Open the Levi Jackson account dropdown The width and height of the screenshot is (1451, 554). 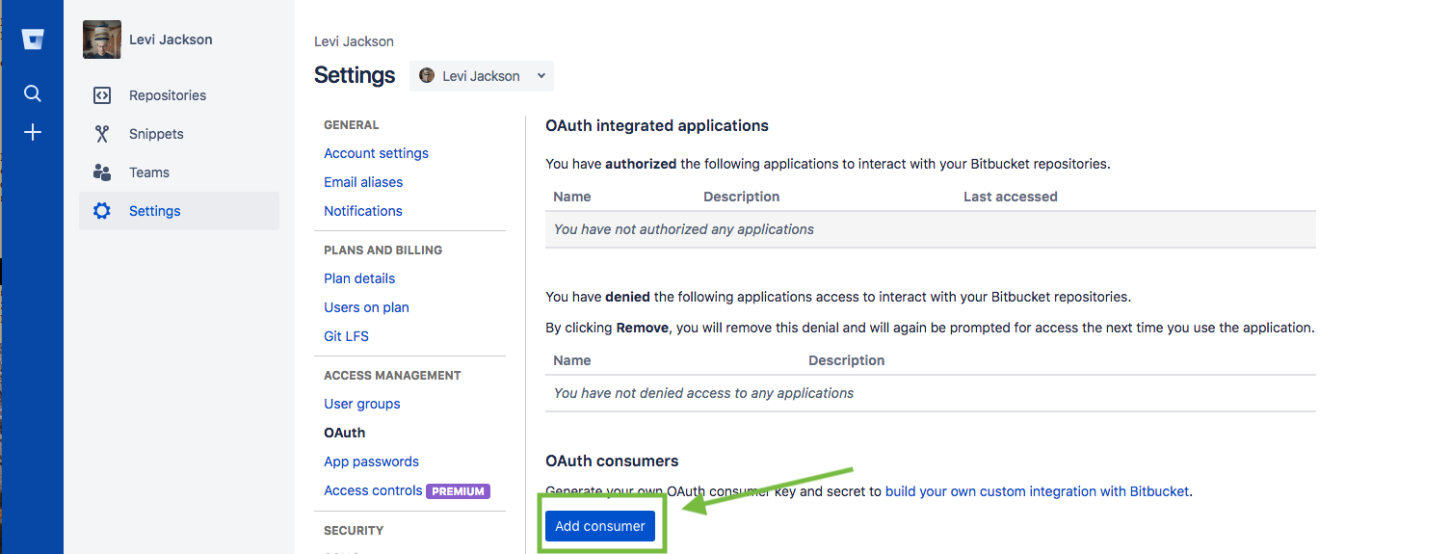(482, 76)
